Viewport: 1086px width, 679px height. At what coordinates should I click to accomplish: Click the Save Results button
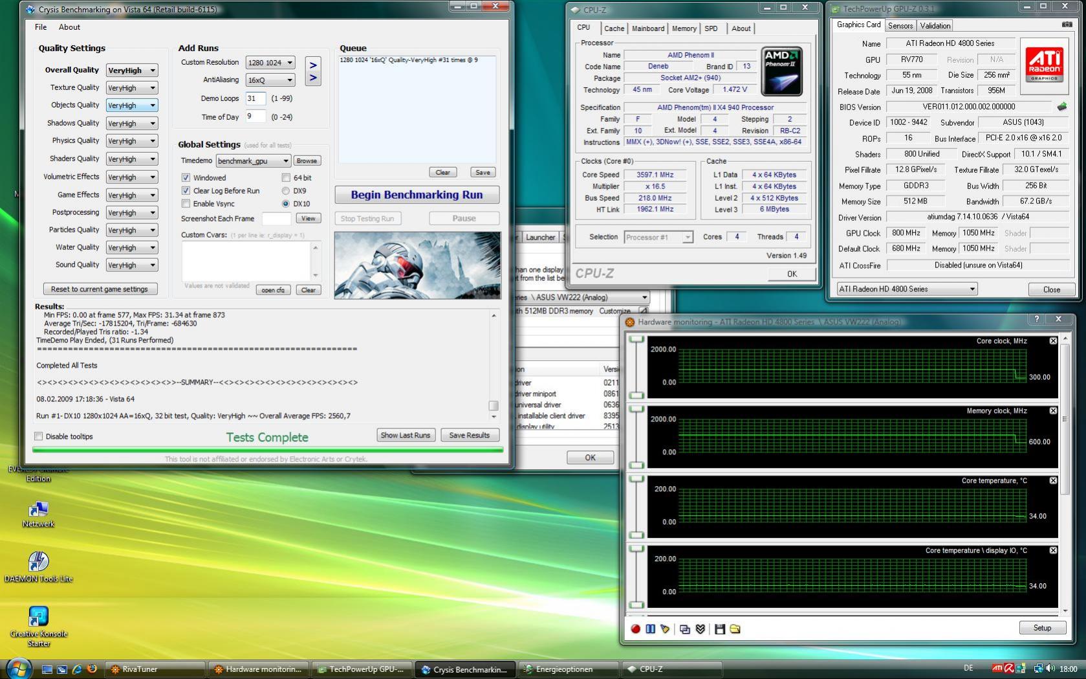[x=469, y=435]
